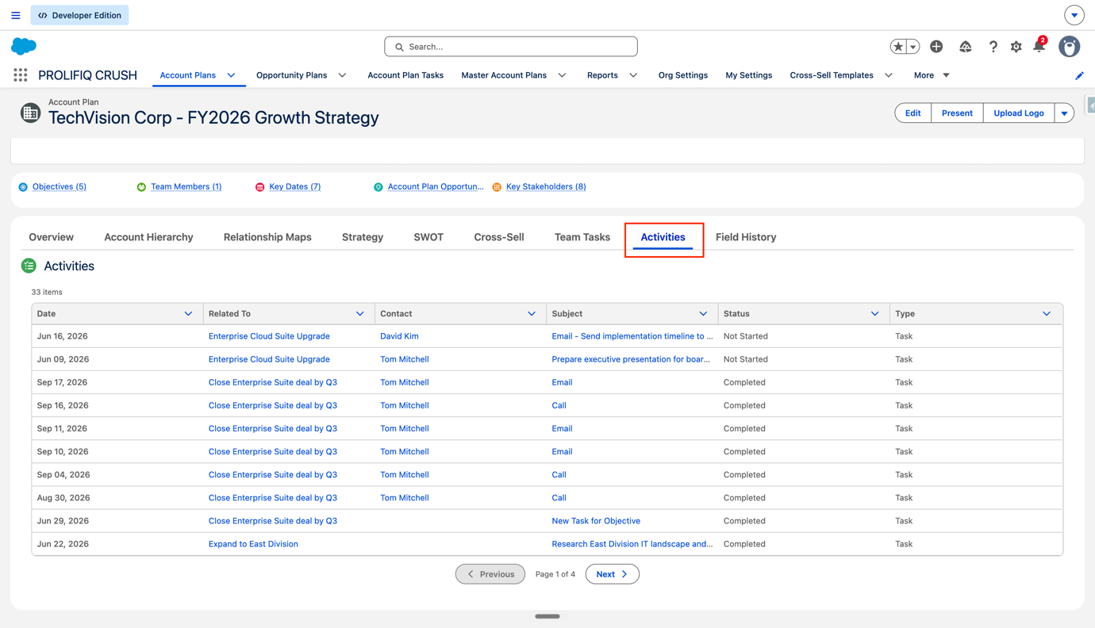Open the Opportunity Plans dropdown chevron
The image size is (1095, 628).
tap(342, 75)
